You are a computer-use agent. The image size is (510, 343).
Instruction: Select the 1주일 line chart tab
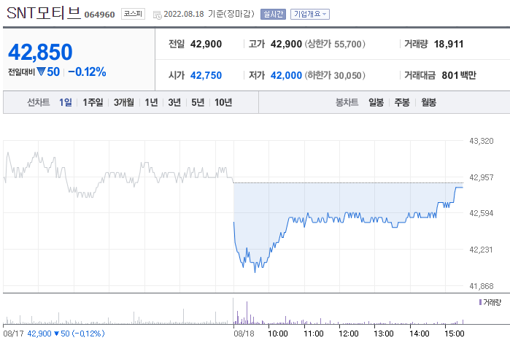93,102
